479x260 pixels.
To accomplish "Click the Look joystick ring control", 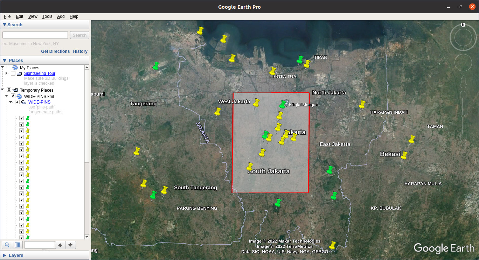I will pyautogui.click(x=463, y=37).
